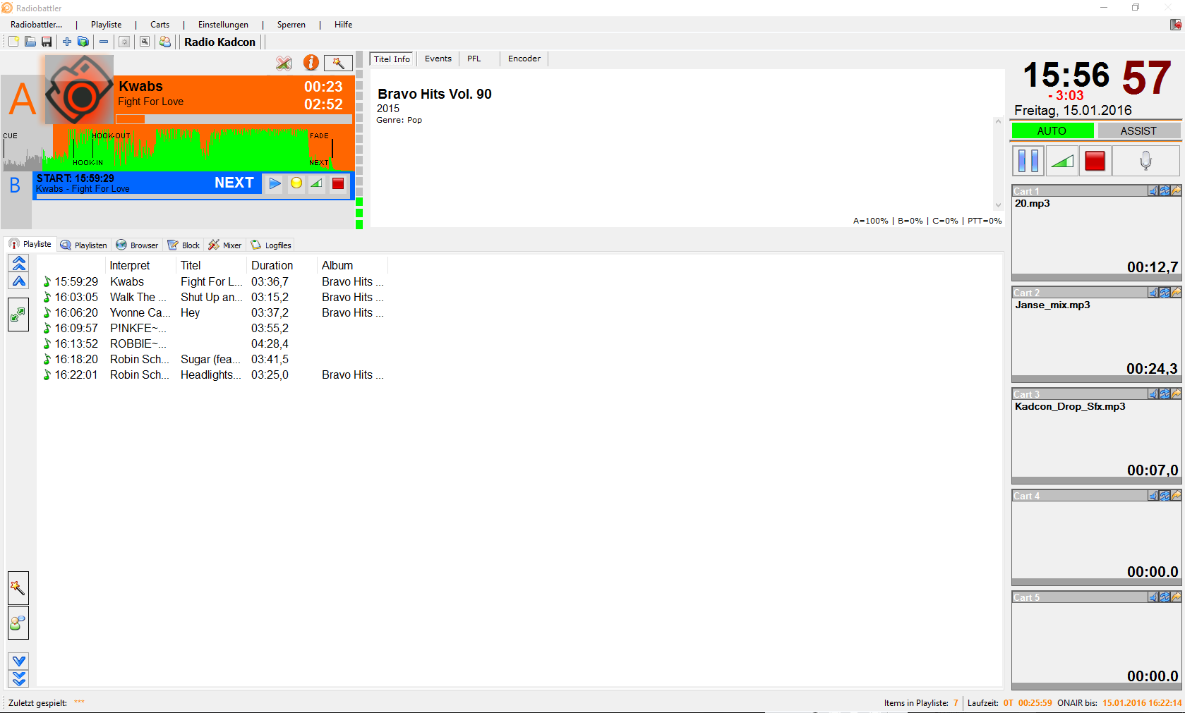Toggle the loop icon on Cart 2
The height and width of the screenshot is (713, 1185).
coord(1165,293)
